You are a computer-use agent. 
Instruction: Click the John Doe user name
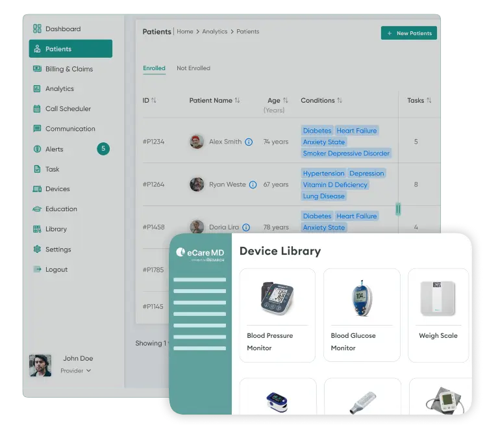pyautogui.click(x=78, y=358)
